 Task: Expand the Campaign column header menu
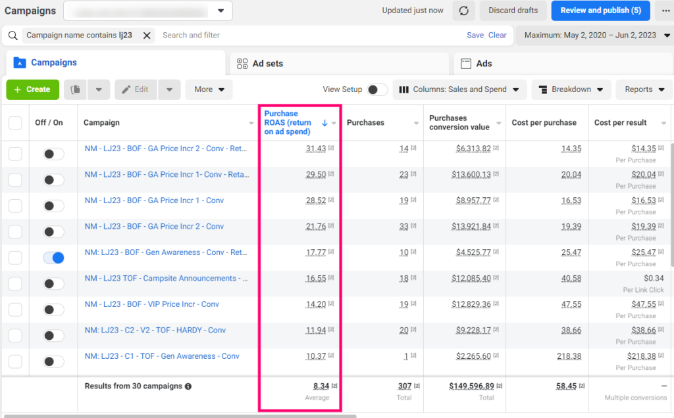251,123
